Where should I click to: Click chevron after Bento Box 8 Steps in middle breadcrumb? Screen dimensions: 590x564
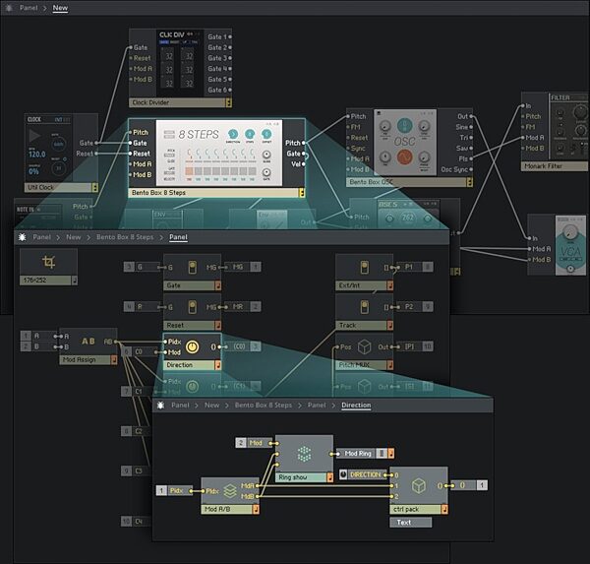(161, 237)
